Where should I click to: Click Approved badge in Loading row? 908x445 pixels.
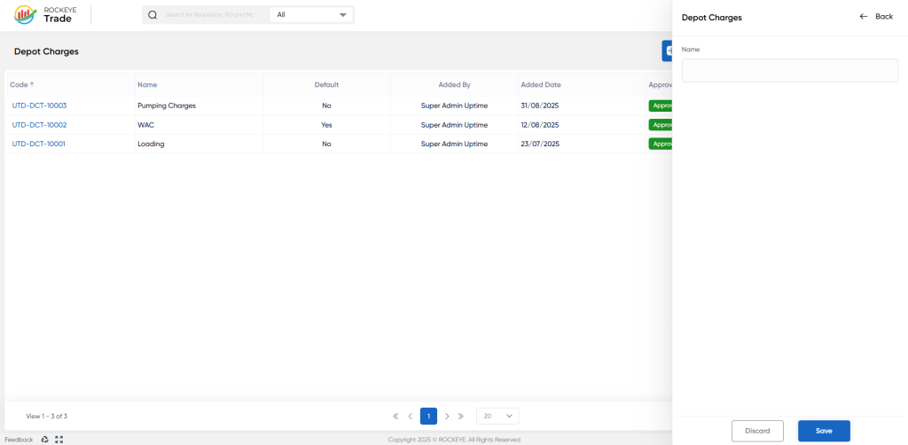pos(660,144)
